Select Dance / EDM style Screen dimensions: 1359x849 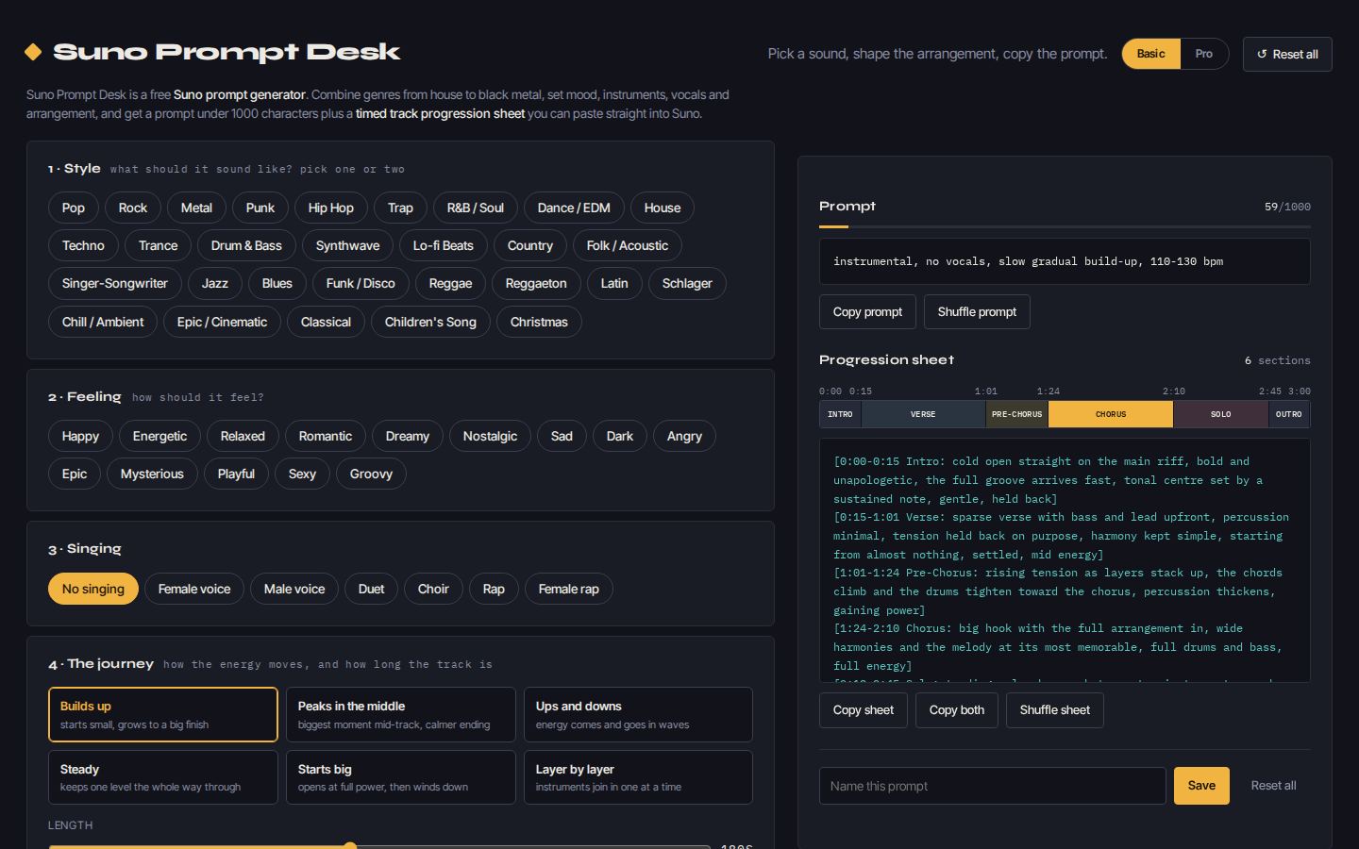click(x=574, y=208)
